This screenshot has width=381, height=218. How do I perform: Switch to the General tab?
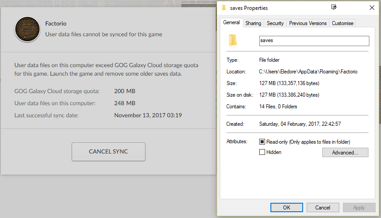point(231,22)
